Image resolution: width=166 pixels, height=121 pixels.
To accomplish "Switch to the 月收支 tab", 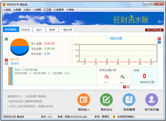I will tap(26, 30).
